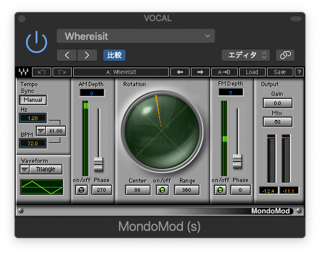Click the MondoMod logo label
Viewport: 320px width, 255px height.
270,211
